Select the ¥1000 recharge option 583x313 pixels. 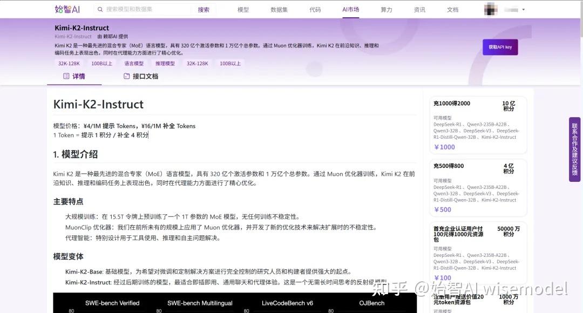click(444, 147)
